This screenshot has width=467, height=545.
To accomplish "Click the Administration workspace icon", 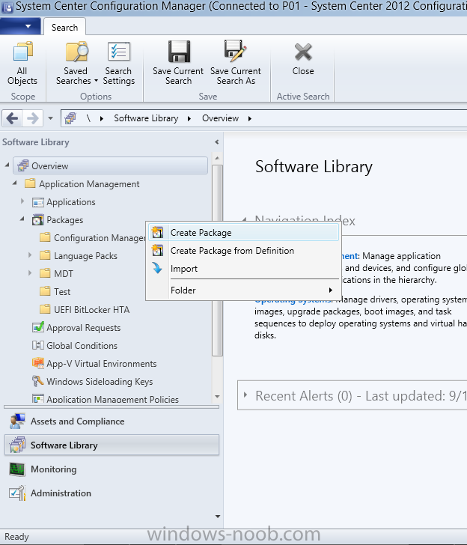I will coord(17,493).
